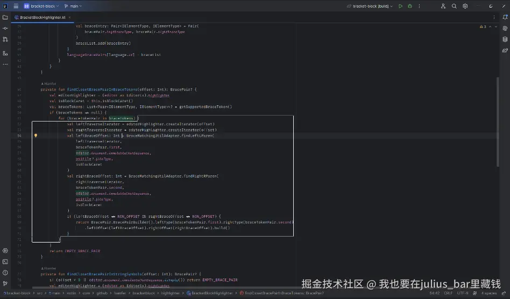Click BracketBlockHighlighter class breadcrumb
The image size is (510, 299).
pyautogui.click(x=209, y=293)
